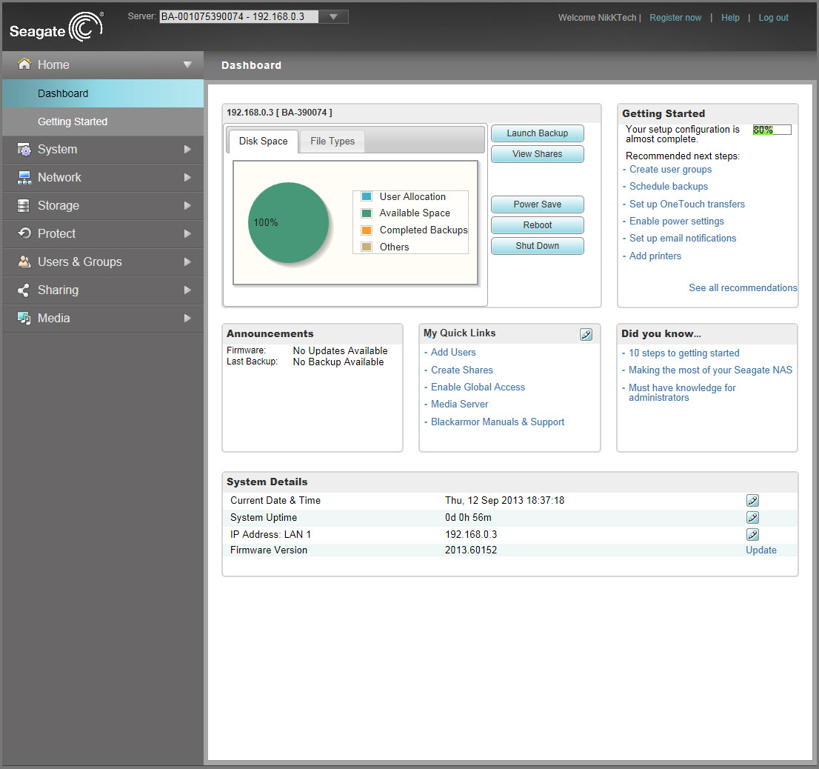Open Making the most of your Seagate NAS
This screenshot has height=769, width=819.
[710, 370]
